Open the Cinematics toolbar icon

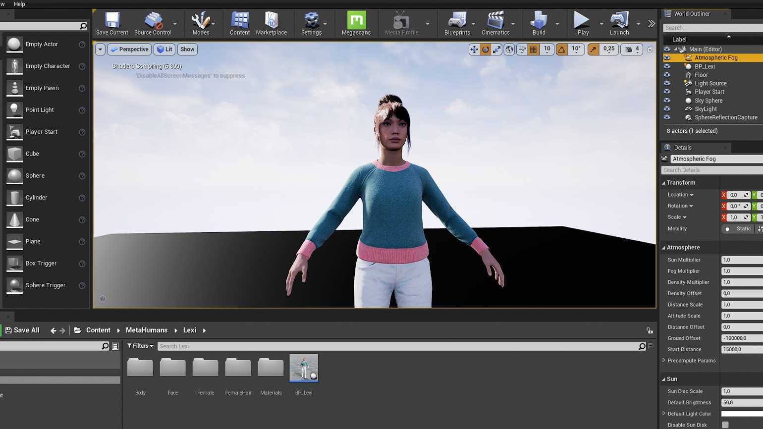pos(495,23)
